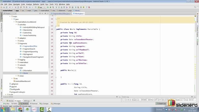Open the Project view selector dropdown
Viewport: 199px width, 112px height.
pos(10,13)
